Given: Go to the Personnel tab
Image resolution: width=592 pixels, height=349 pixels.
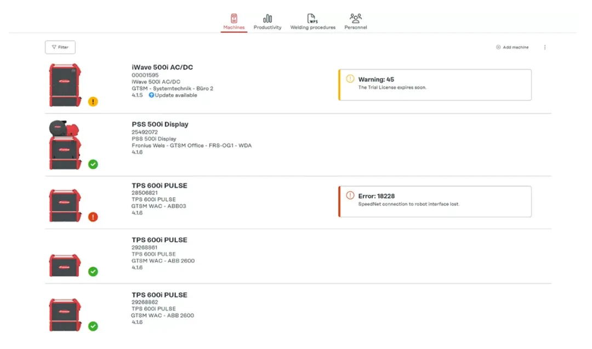Looking at the screenshot, I should [x=356, y=22].
